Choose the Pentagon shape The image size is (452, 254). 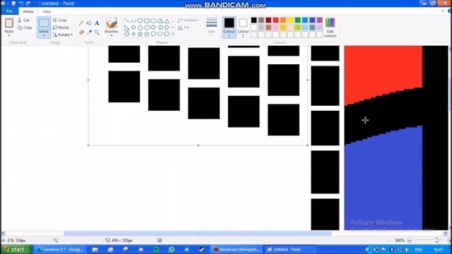pyautogui.click(x=140, y=28)
